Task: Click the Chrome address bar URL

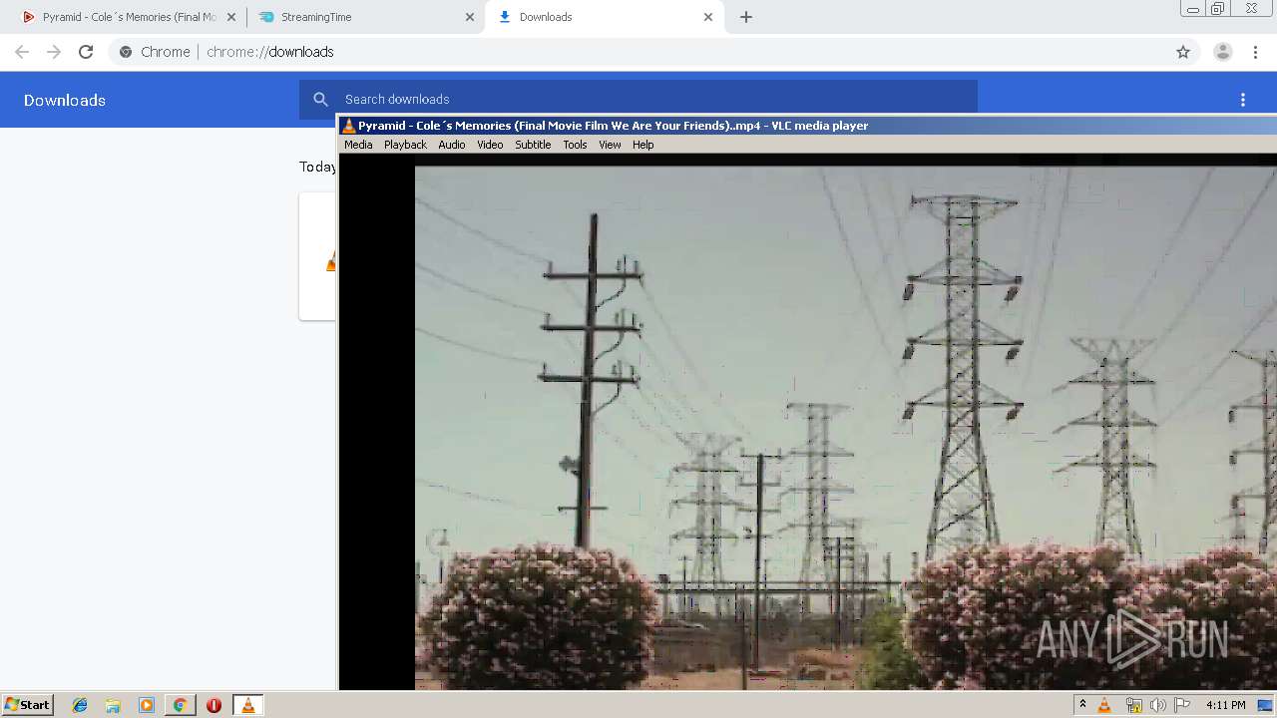Action: 270,52
